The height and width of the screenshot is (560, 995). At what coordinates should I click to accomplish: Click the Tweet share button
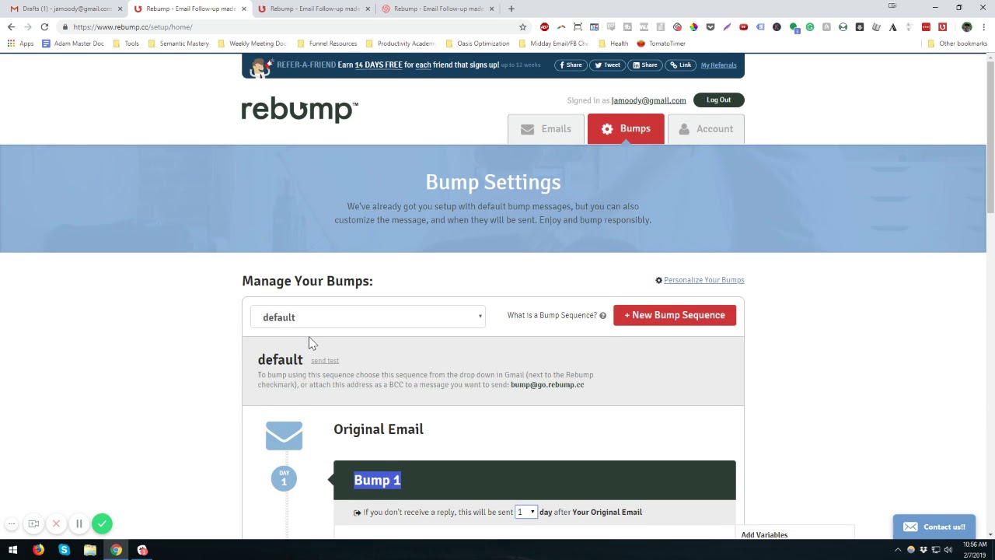tap(608, 65)
